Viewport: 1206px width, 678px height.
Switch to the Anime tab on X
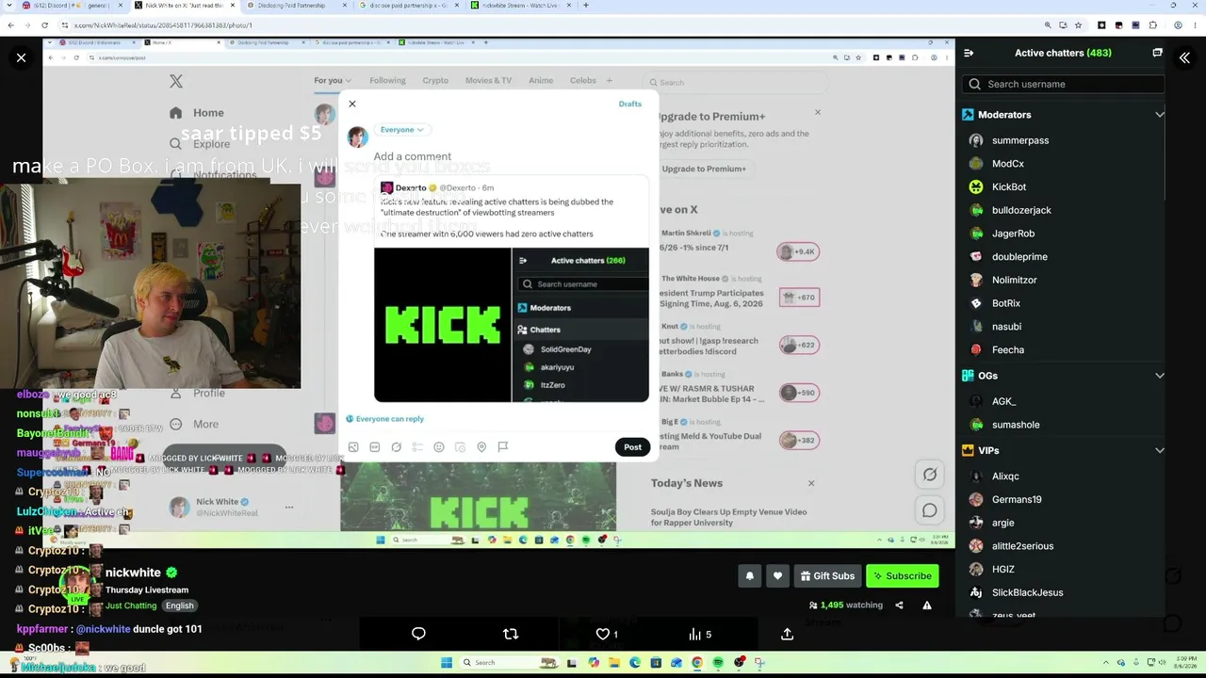(541, 81)
